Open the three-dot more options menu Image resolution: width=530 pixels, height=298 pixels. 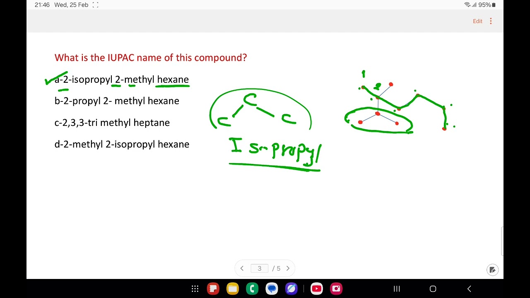[x=491, y=21]
